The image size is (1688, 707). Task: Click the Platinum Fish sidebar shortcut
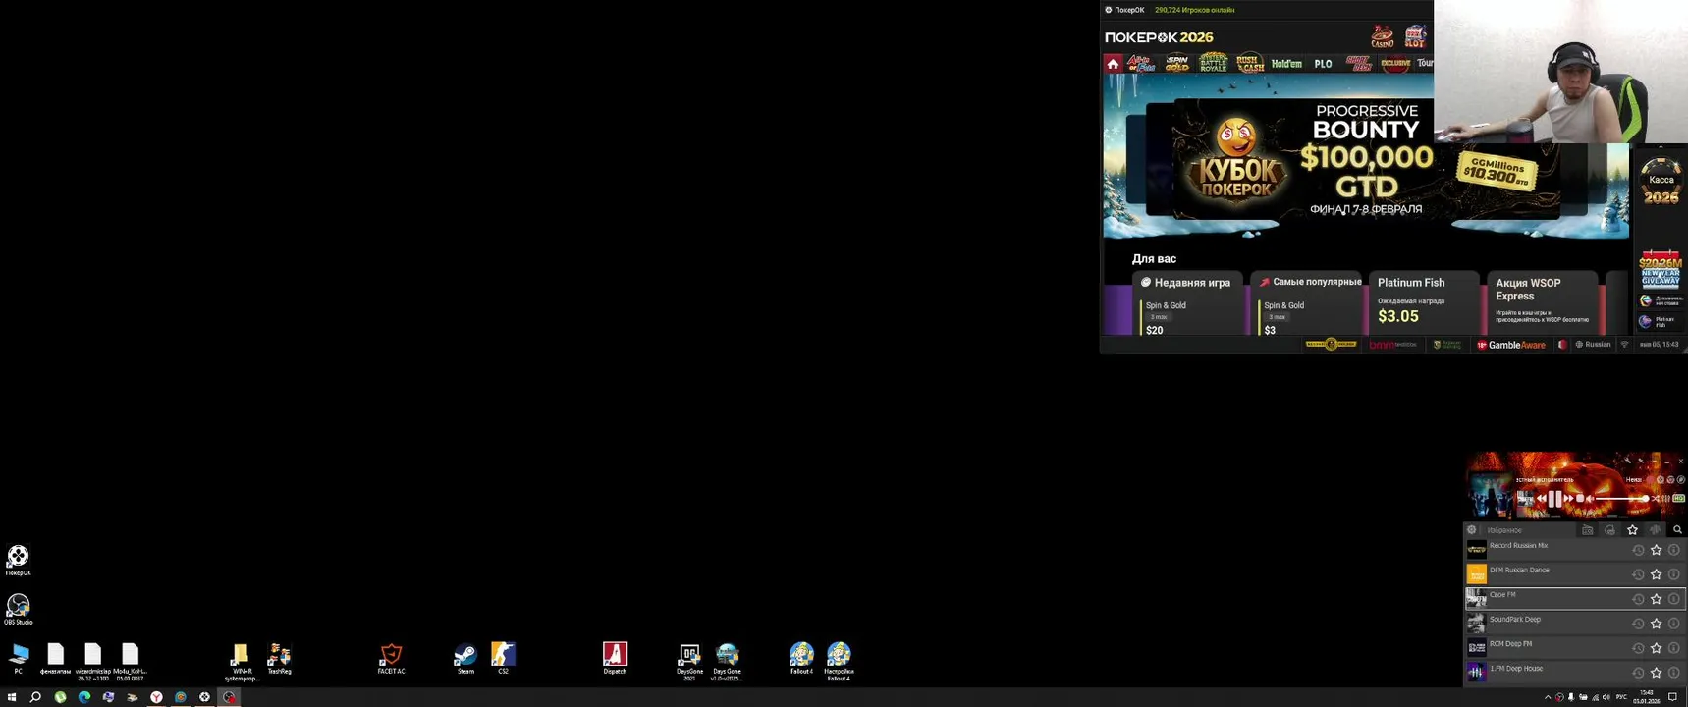(x=1659, y=322)
